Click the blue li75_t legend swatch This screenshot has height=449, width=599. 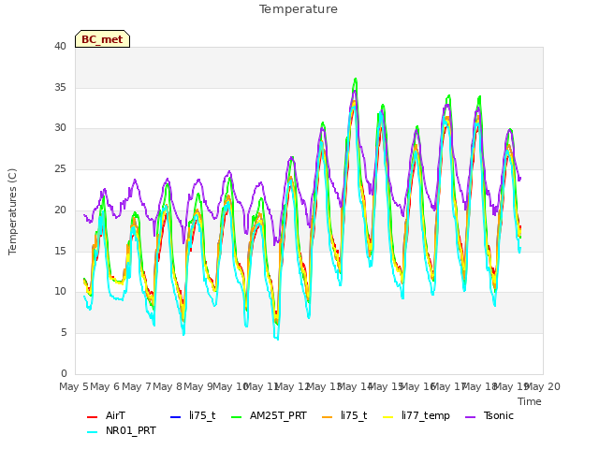pos(176,417)
